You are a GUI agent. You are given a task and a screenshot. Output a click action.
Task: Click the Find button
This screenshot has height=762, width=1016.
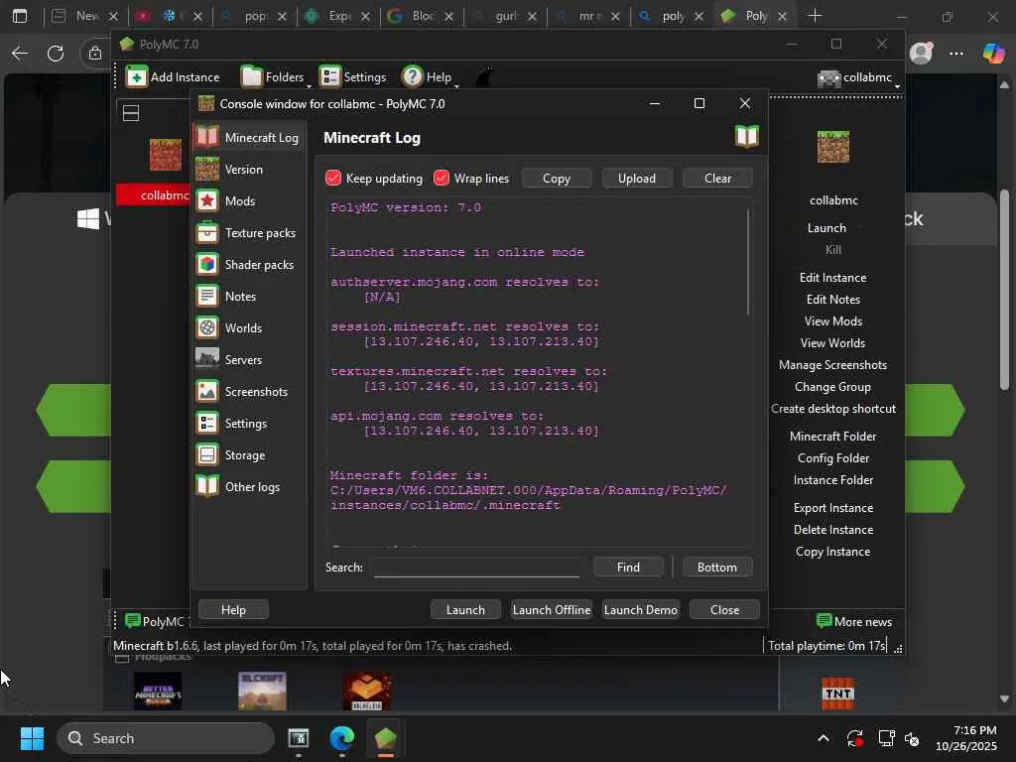628,568
